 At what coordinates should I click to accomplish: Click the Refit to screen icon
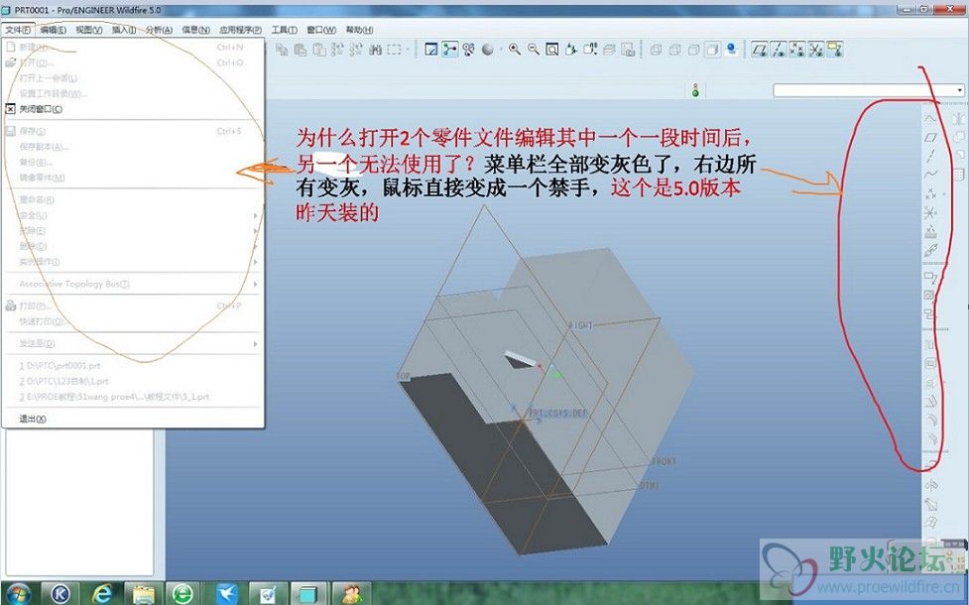pyautogui.click(x=551, y=50)
